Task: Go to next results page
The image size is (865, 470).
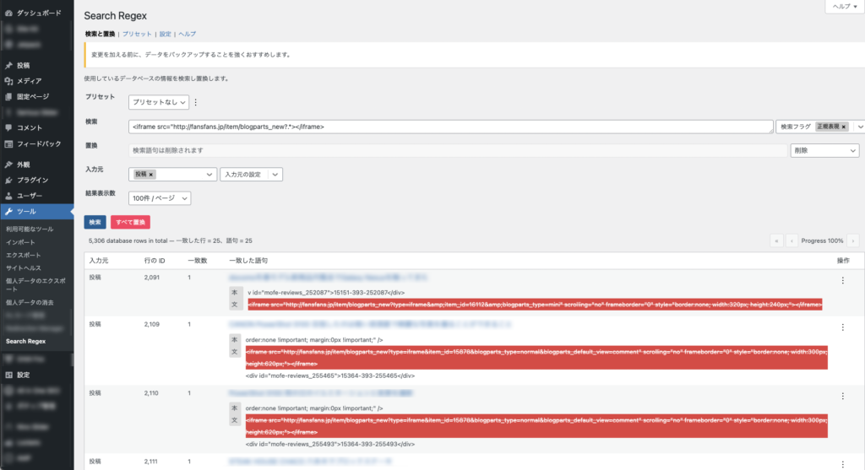Action: [853, 240]
